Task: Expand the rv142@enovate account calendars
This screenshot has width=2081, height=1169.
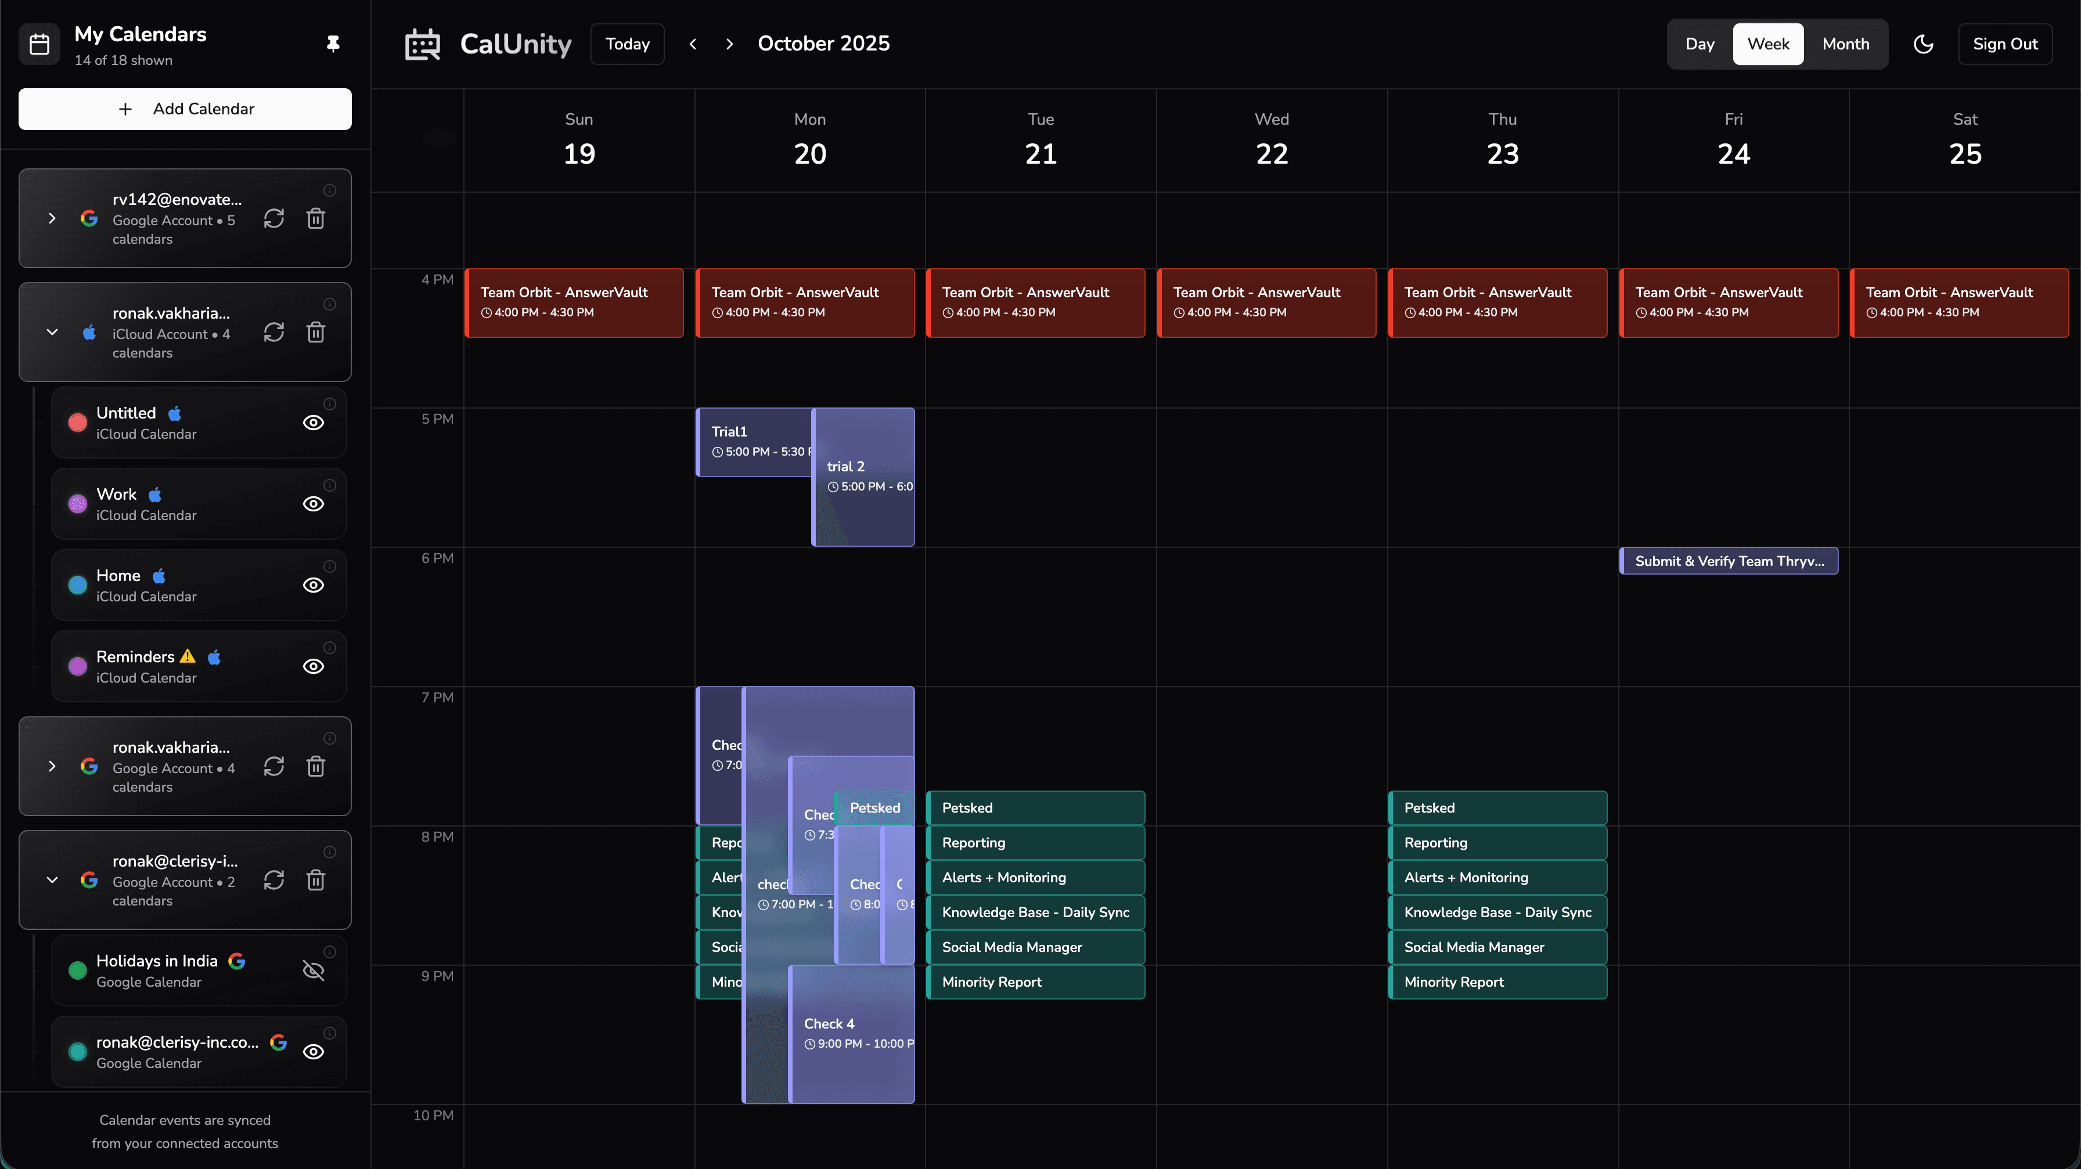Action: [52, 218]
